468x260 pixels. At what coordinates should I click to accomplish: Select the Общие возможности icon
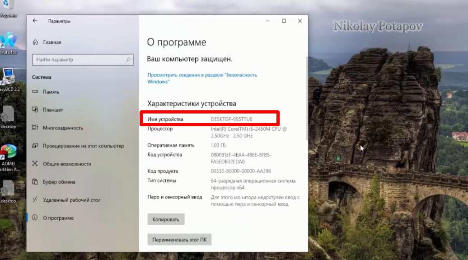35,164
